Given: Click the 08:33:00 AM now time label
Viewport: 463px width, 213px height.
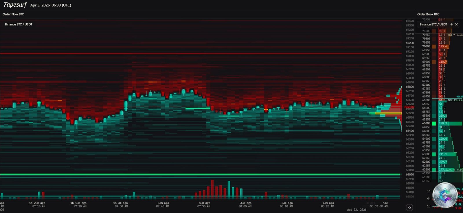Looking at the screenshot, I should click(x=379, y=206).
